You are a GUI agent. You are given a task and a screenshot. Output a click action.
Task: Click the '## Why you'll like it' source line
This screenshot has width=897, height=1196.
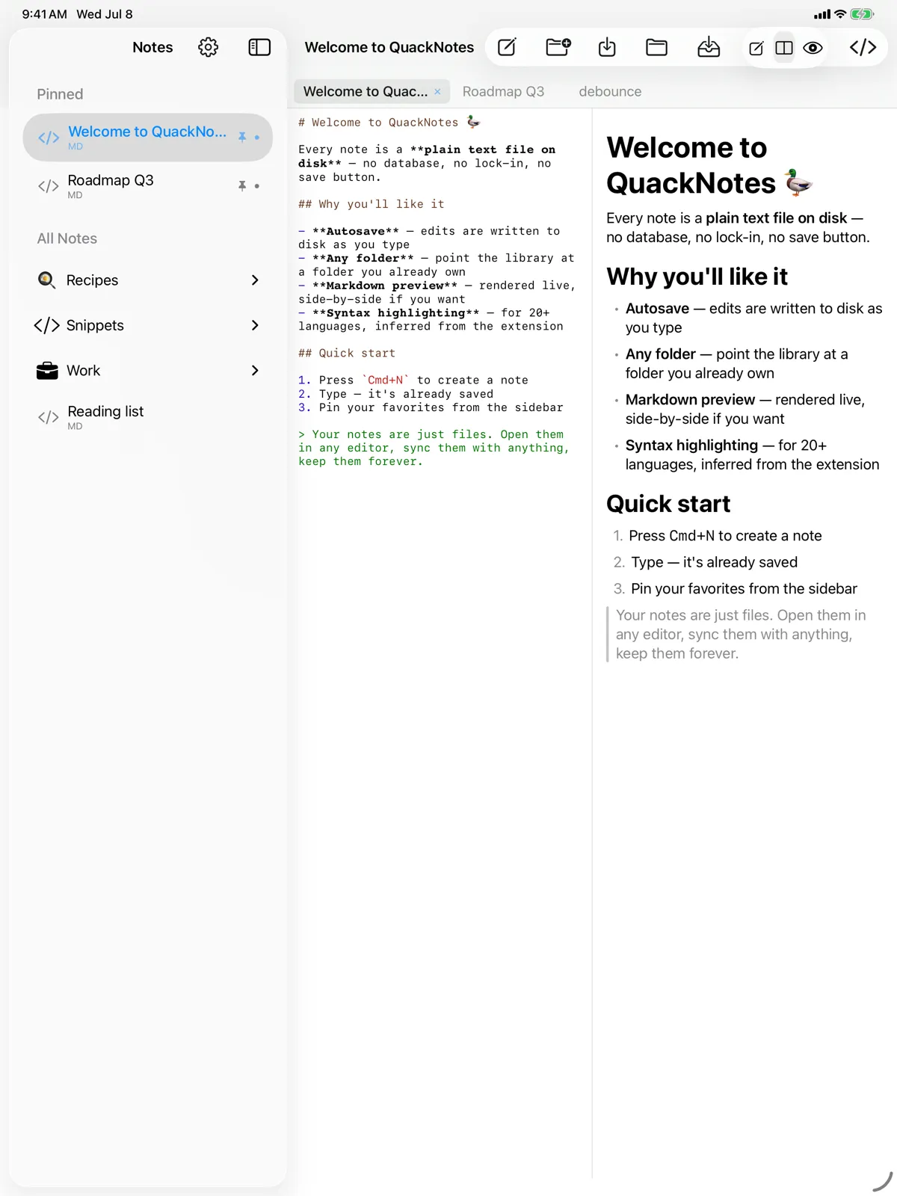372,204
